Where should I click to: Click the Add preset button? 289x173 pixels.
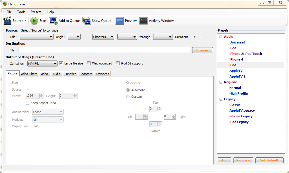(224, 160)
